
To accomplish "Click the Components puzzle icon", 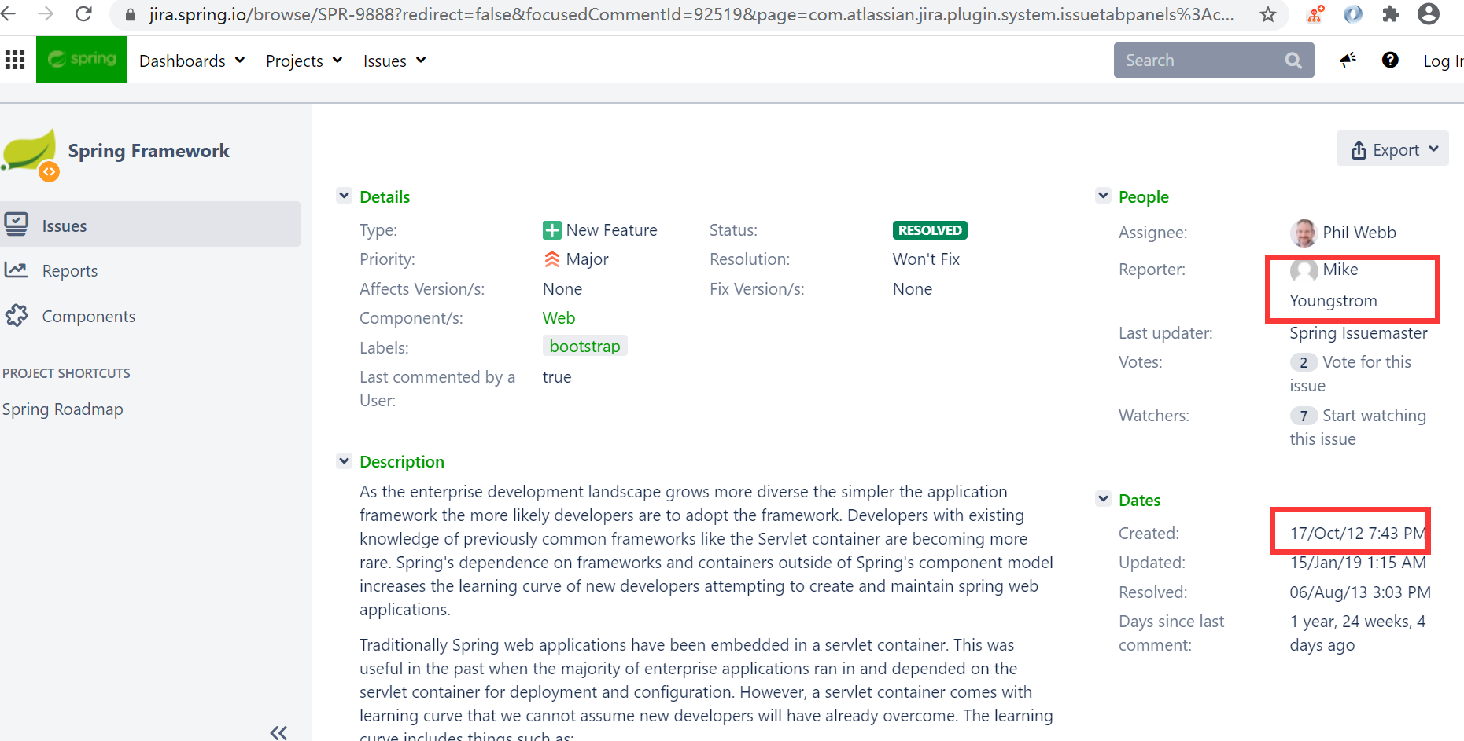I will pos(17,316).
